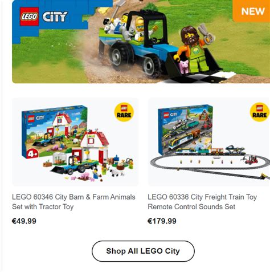The image size is (270, 272).
Task: Click the white CITY text in banner
Action: (x=55, y=17)
